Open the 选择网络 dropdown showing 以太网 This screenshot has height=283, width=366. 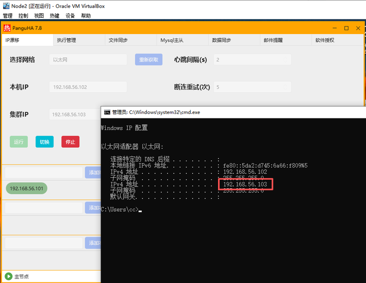point(88,60)
